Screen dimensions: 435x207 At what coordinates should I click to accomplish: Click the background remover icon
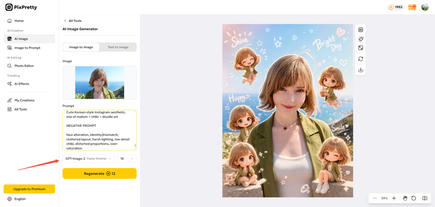tap(361, 48)
